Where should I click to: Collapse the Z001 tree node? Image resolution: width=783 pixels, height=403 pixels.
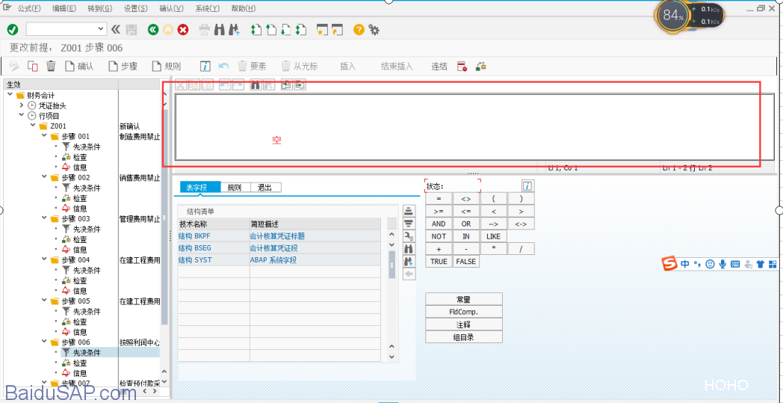(x=33, y=126)
